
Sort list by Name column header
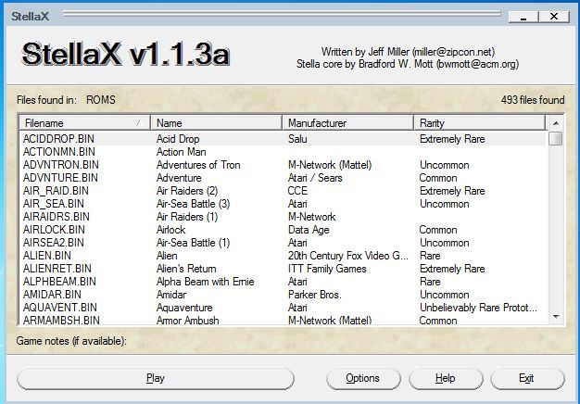217,122
